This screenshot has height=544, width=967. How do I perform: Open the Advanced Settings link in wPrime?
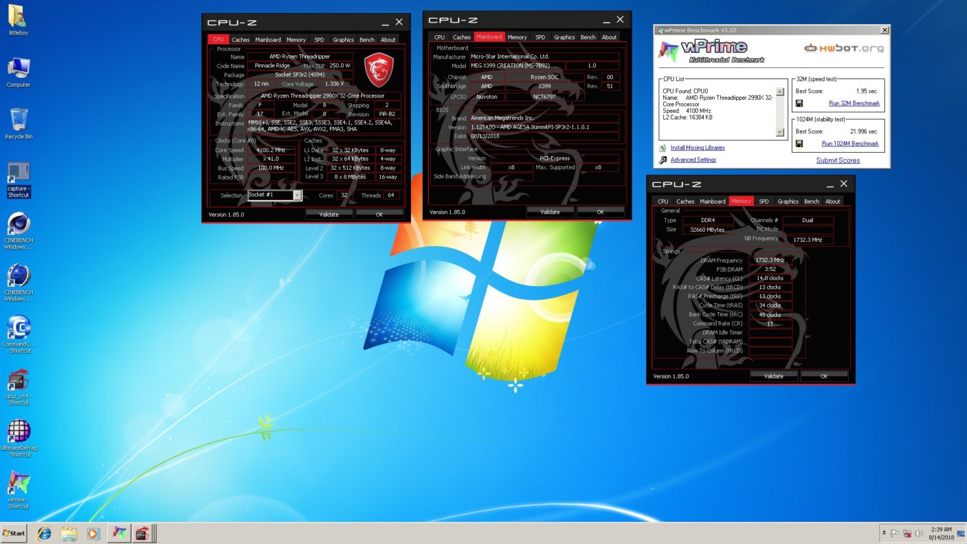pyautogui.click(x=693, y=160)
